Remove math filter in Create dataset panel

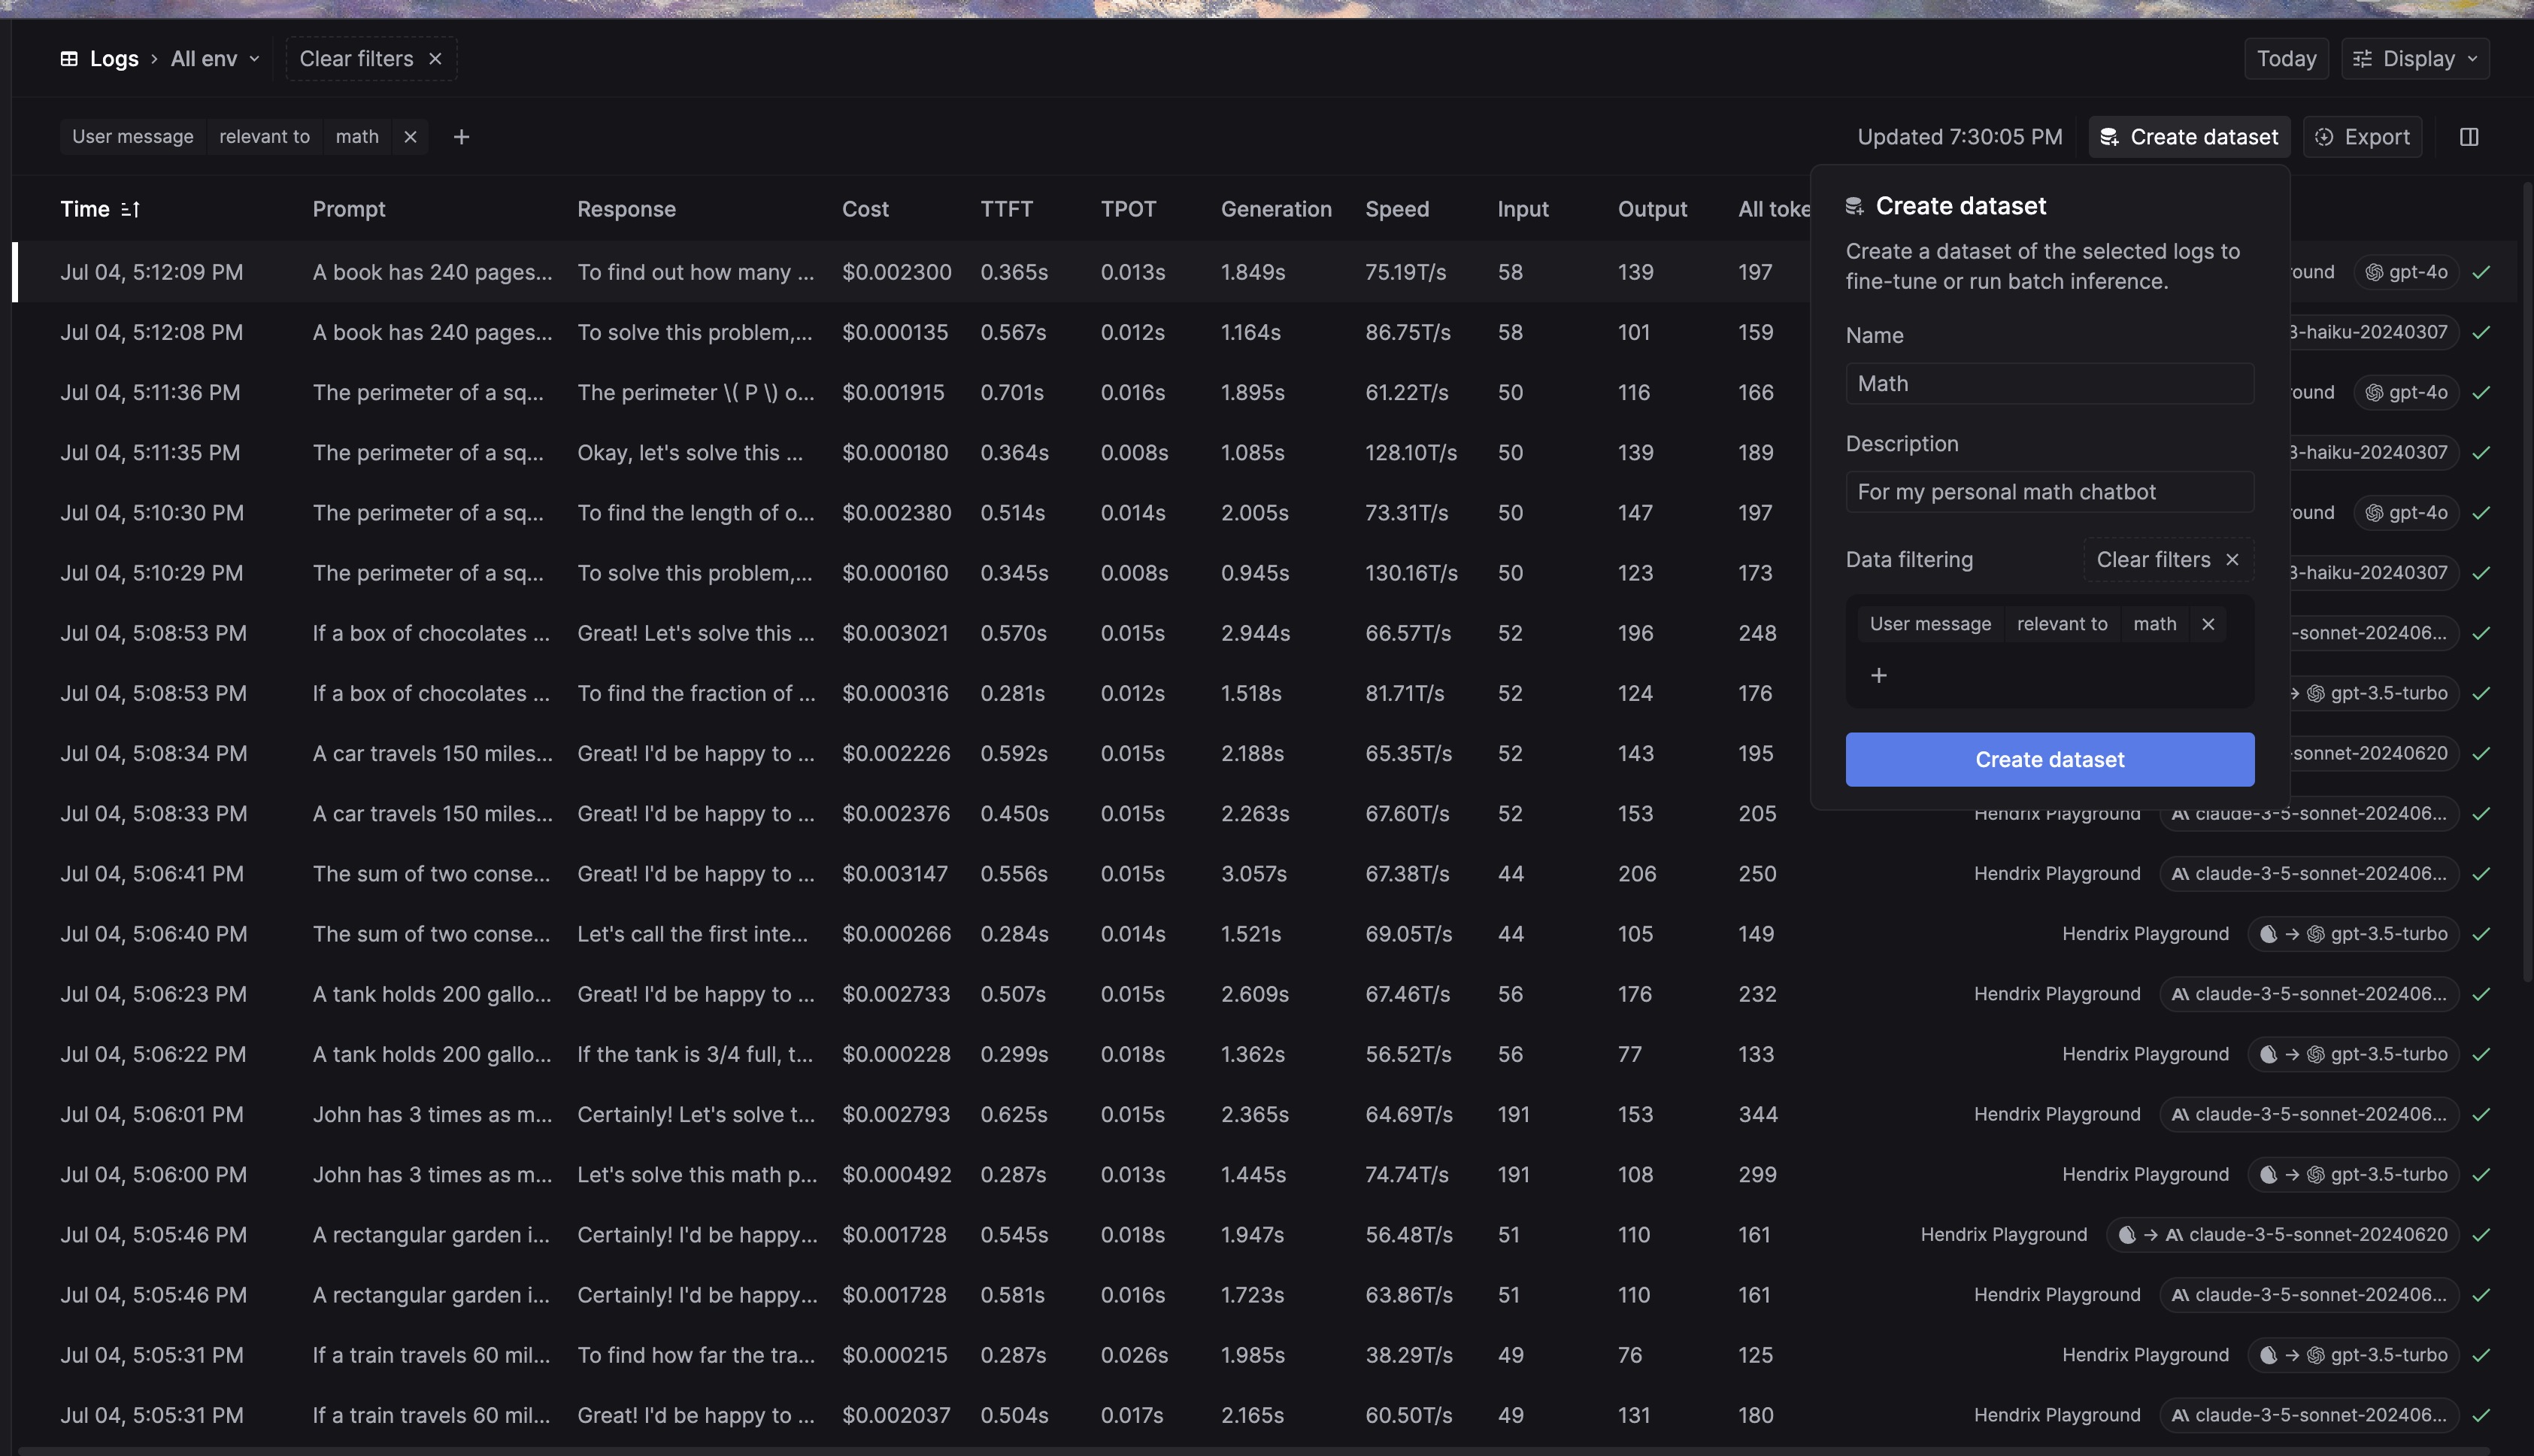pyautogui.click(x=2208, y=624)
